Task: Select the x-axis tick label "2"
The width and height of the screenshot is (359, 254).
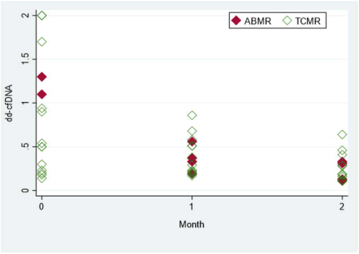Action: coord(342,206)
